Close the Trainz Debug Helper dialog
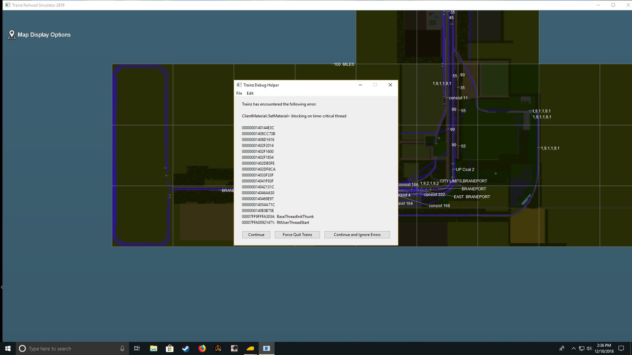This screenshot has height=355, width=632. [390, 85]
